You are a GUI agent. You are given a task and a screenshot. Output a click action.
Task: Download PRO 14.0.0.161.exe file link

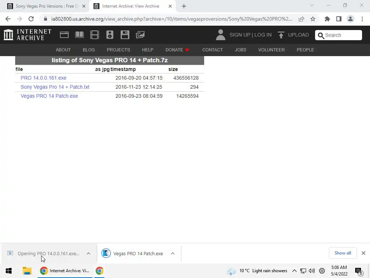tap(43, 78)
